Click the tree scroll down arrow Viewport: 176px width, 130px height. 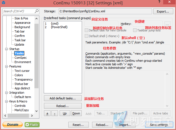(x=36, y=111)
